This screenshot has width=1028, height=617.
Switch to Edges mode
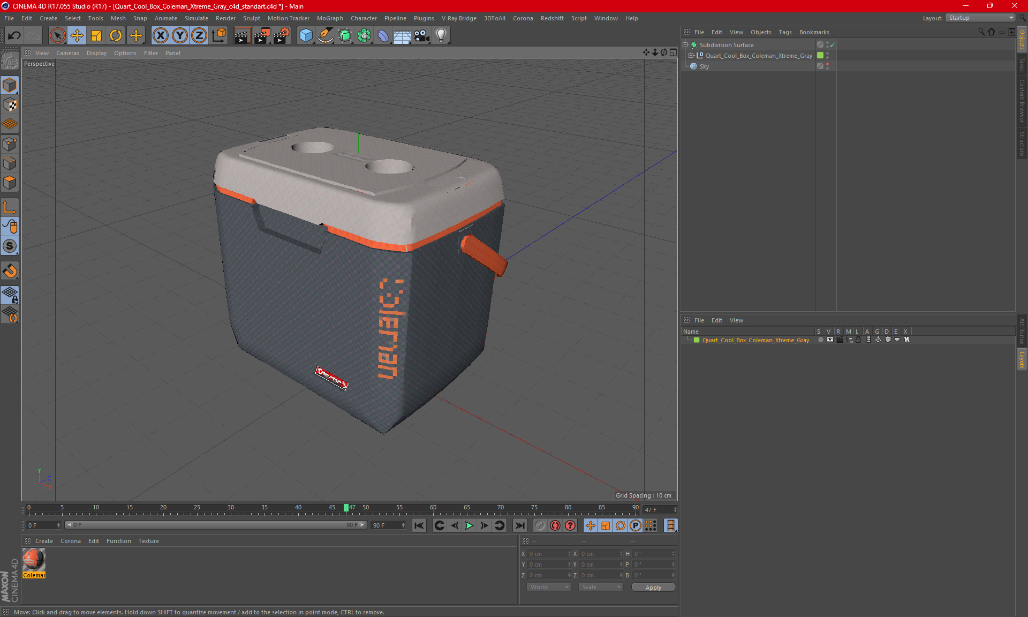point(10,163)
